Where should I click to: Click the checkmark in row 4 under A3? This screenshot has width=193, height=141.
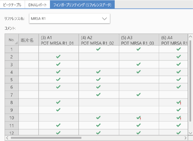point(138,72)
